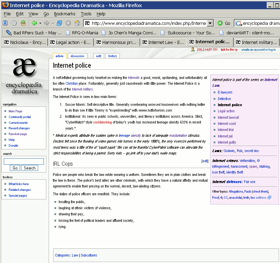This screenshot has width=280, height=263.
Task: Go to the home page icon
Action: (x=77, y=23)
